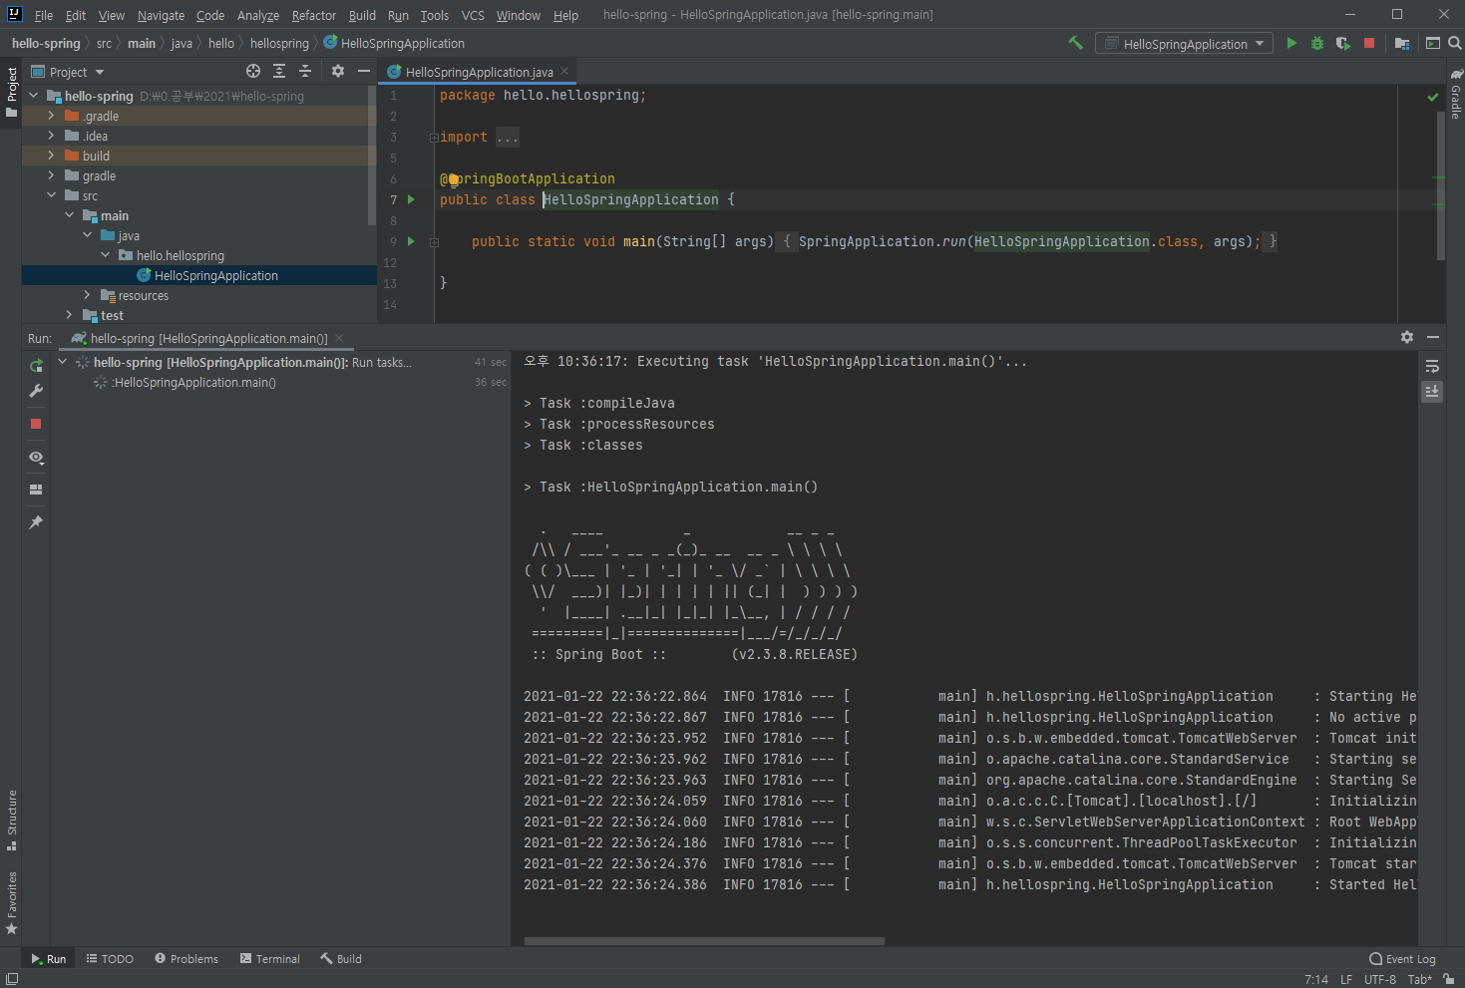Toggle tasks view with eye icon
1465x988 pixels.
click(x=36, y=458)
